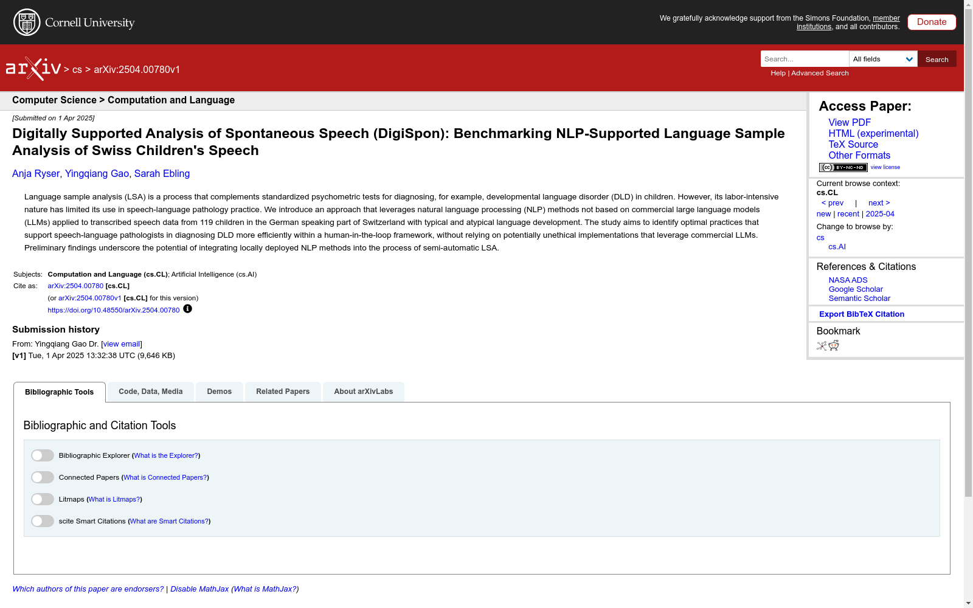Toggle Bibliographic Explorer switch
Image resolution: width=973 pixels, height=608 pixels.
click(43, 455)
